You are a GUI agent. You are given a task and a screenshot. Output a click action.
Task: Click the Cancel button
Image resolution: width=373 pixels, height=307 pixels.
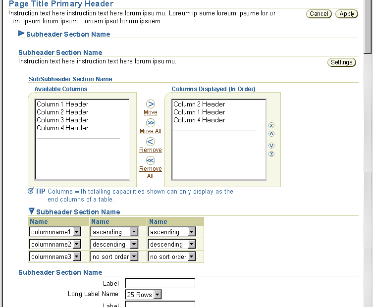coord(319,14)
